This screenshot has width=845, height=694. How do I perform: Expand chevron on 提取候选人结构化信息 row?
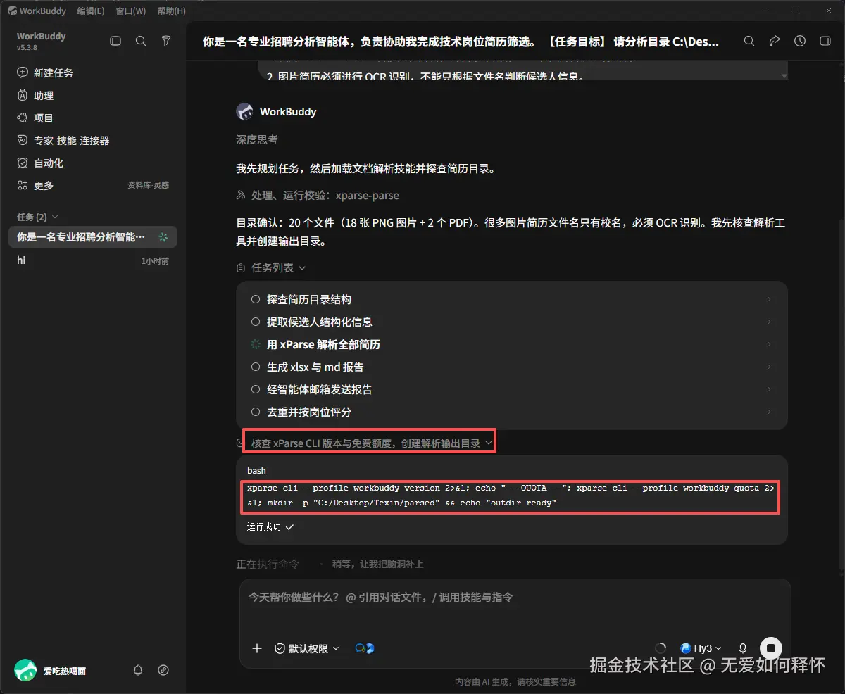tap(768, 322)
